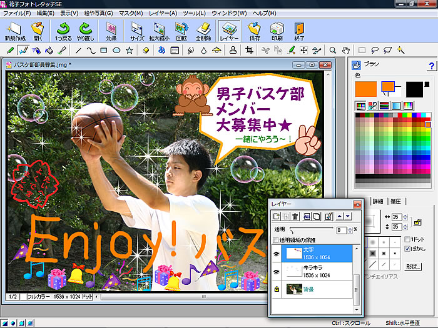Select the water drop blur tool

tap(204, 51)
